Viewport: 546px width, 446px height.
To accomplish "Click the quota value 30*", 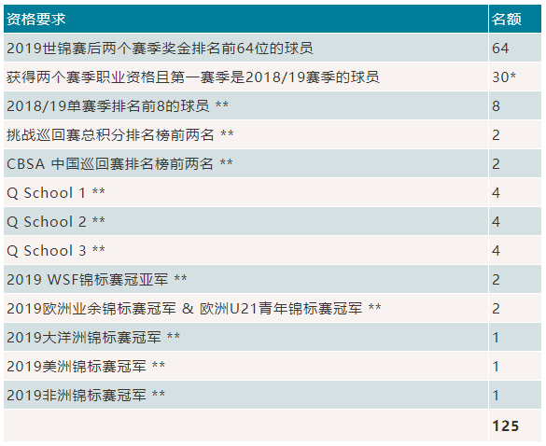I will point(504,77).
